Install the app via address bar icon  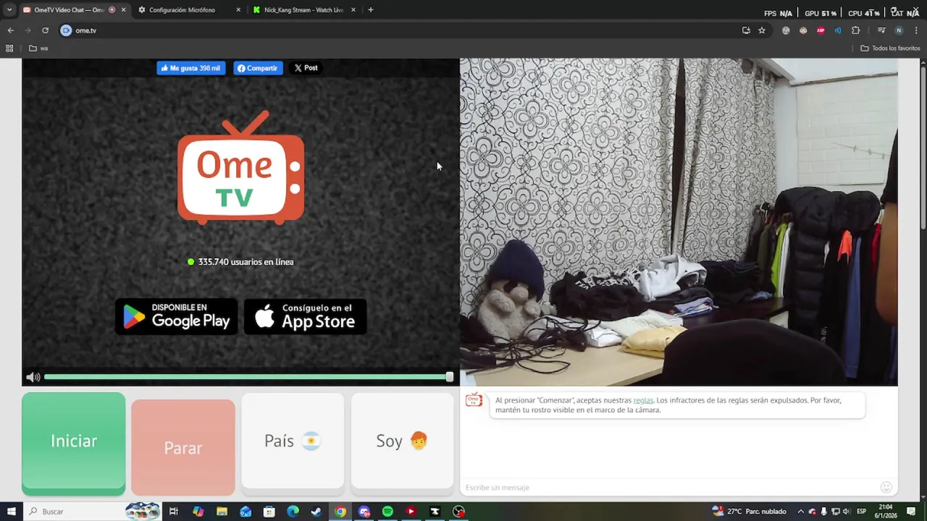click(x=746, y=30)
